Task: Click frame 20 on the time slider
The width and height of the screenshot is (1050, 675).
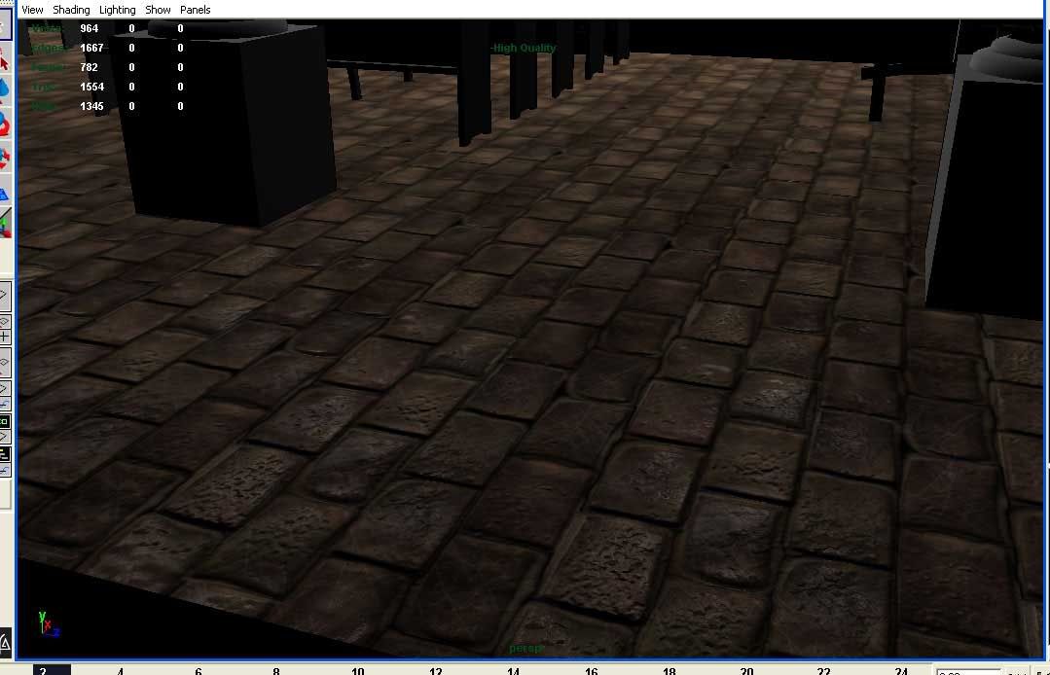Action: click(746, 670)
